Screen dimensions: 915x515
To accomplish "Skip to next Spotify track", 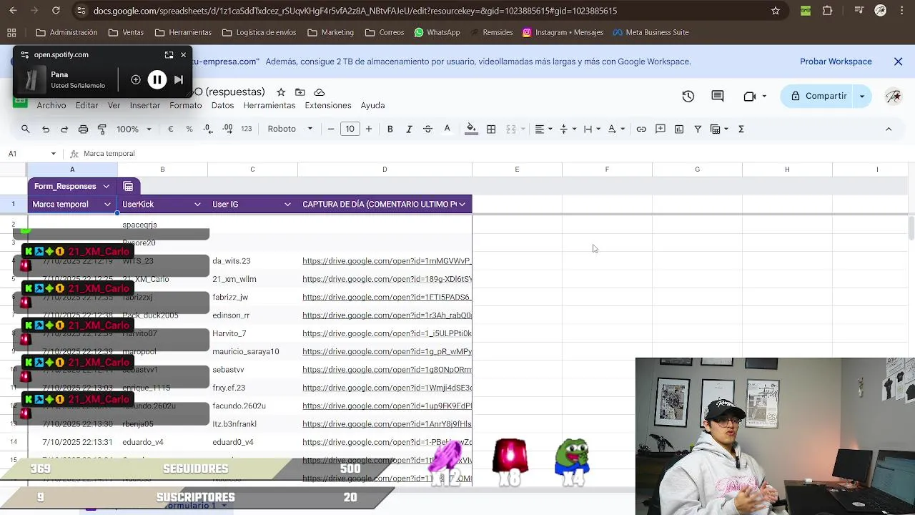I will point(179,79).
